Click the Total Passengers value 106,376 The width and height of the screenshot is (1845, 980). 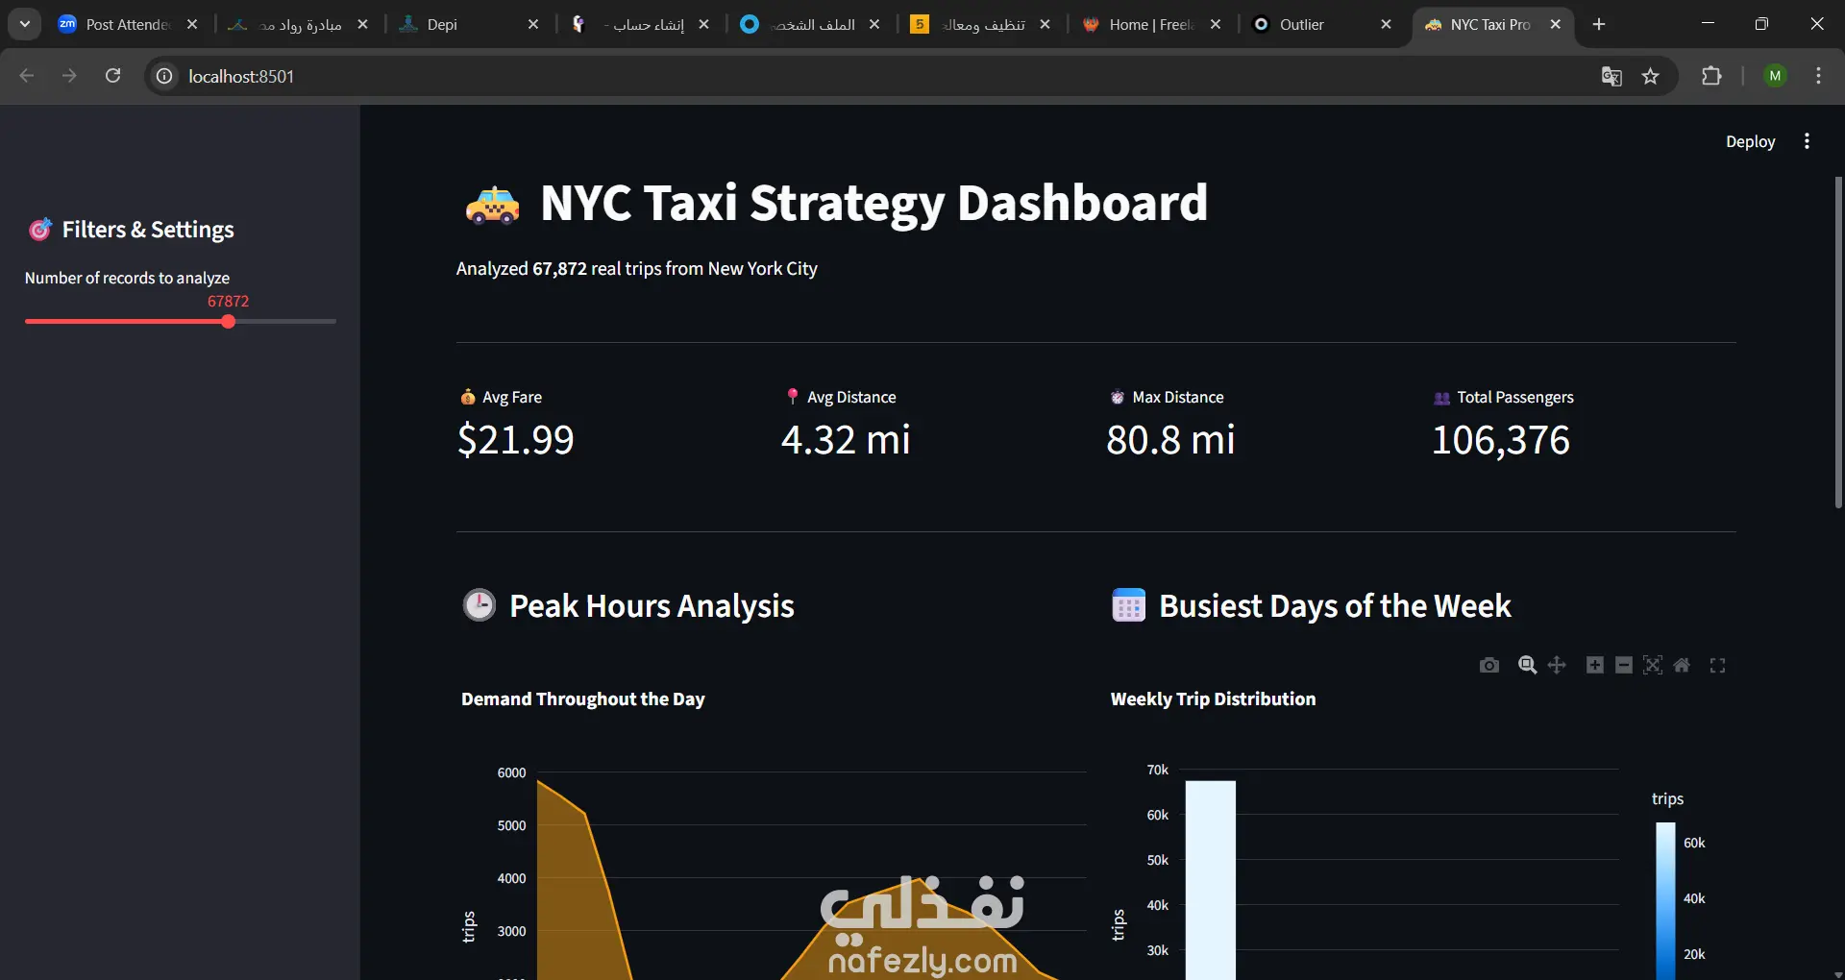pos(1501,440)
